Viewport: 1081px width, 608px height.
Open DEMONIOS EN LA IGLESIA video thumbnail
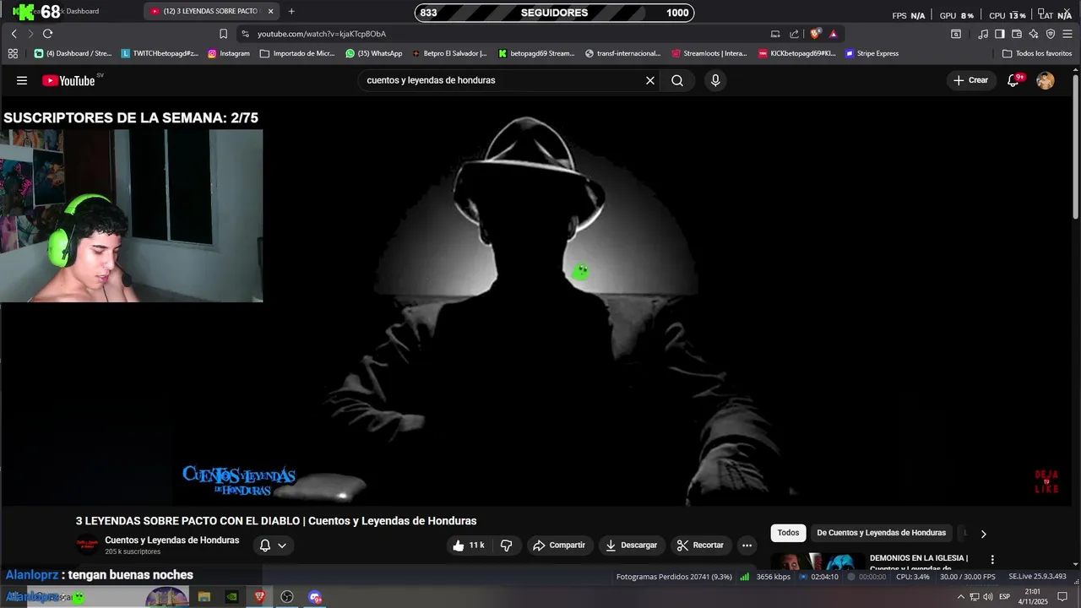pyautogui.click(x=818, y=562)
